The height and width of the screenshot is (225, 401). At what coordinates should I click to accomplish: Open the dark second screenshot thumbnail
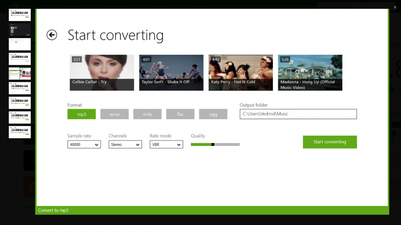[20, 30]
